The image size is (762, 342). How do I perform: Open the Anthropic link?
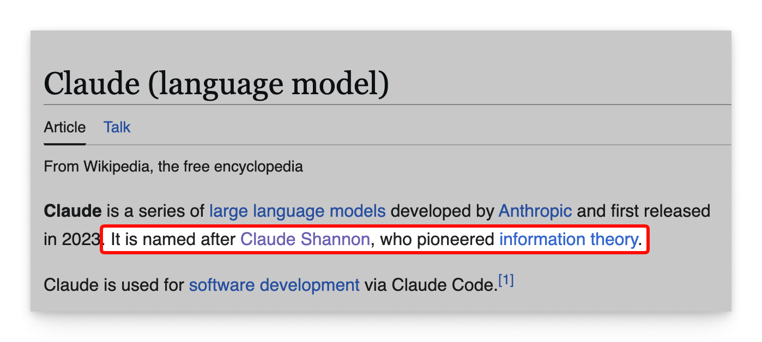[535, 211]
